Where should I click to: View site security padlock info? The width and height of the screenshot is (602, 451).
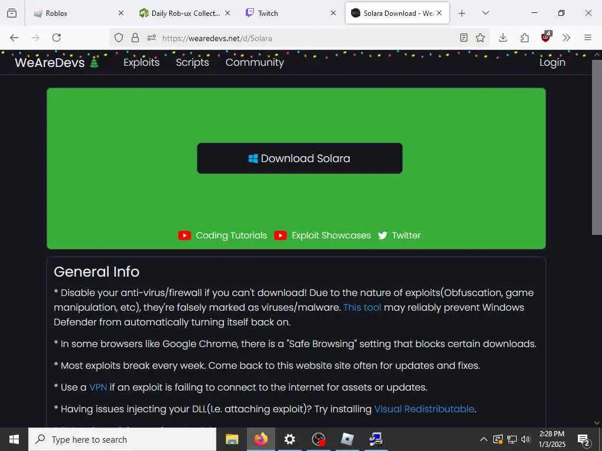click(135, 38)
